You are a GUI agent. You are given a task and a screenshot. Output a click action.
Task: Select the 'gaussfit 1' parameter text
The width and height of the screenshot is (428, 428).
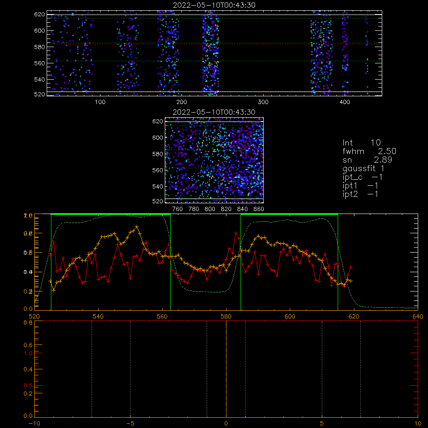coord(363,168)
